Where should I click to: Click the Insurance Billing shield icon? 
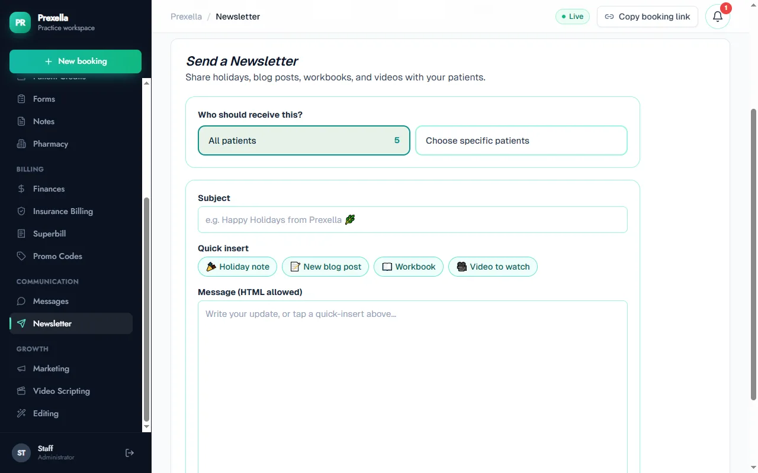(21, 211)
